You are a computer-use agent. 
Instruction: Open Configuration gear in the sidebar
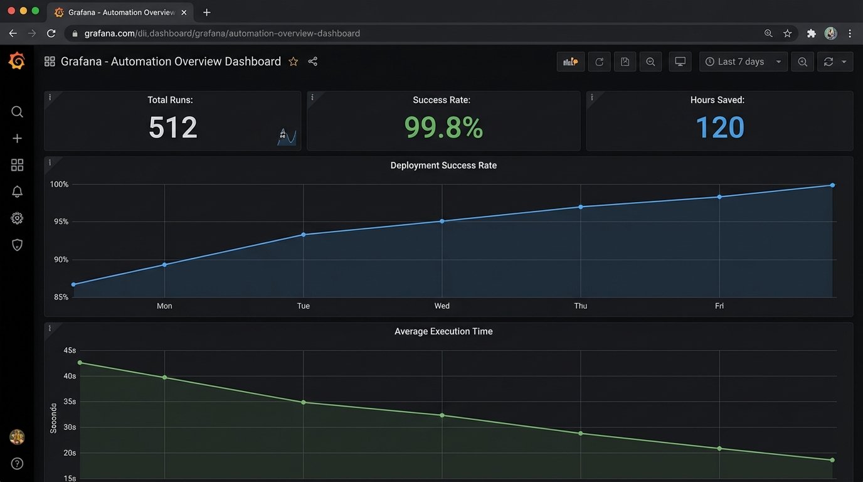(x=17, y=218)
